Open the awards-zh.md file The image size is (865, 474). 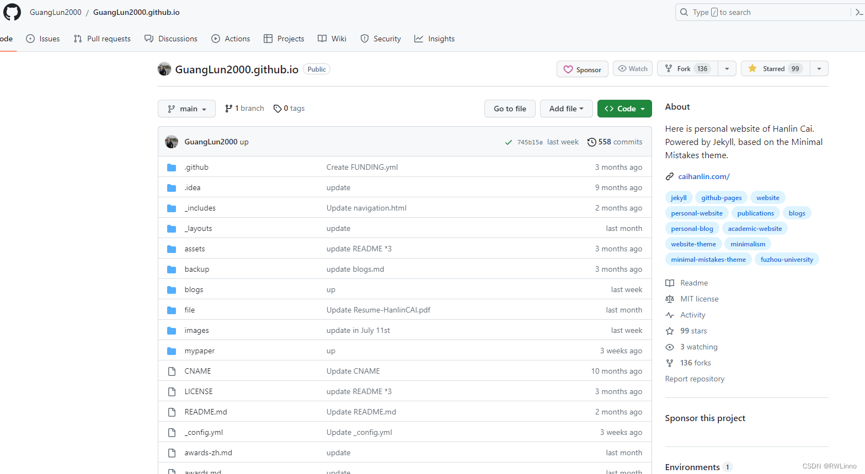click(x=208, y=453)
